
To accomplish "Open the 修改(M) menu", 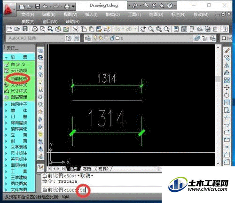I will [201, 15].
